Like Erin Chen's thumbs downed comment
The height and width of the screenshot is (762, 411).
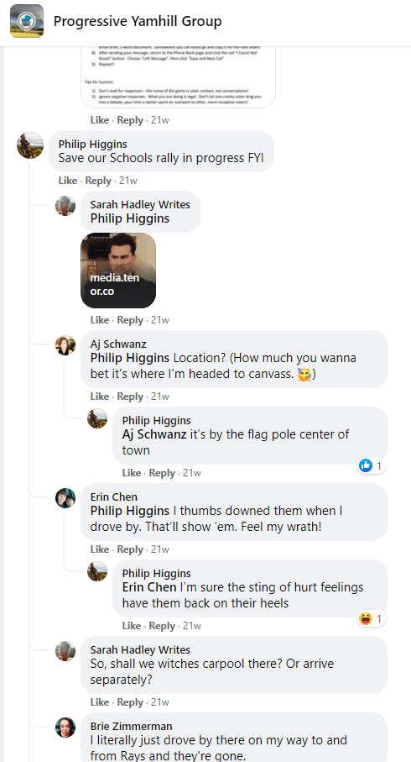(x=100, y=549)
